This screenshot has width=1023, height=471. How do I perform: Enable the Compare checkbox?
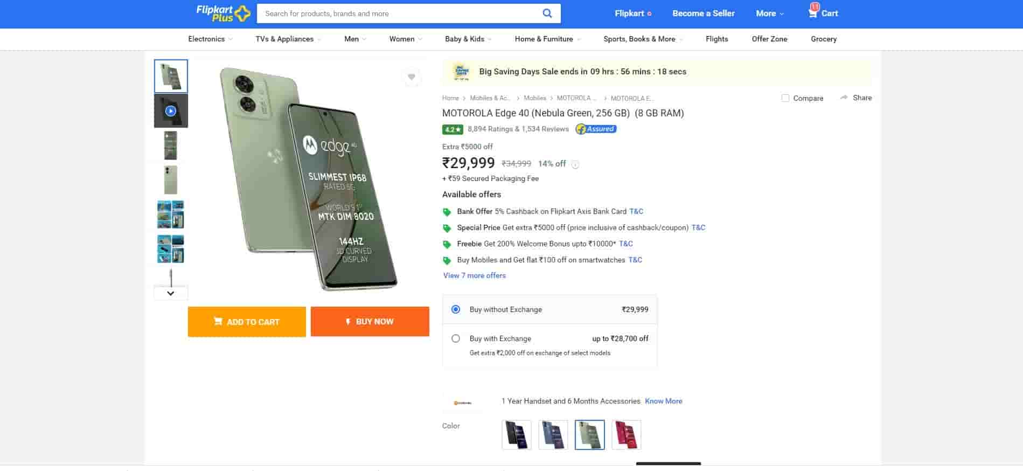tap(785, 98)
